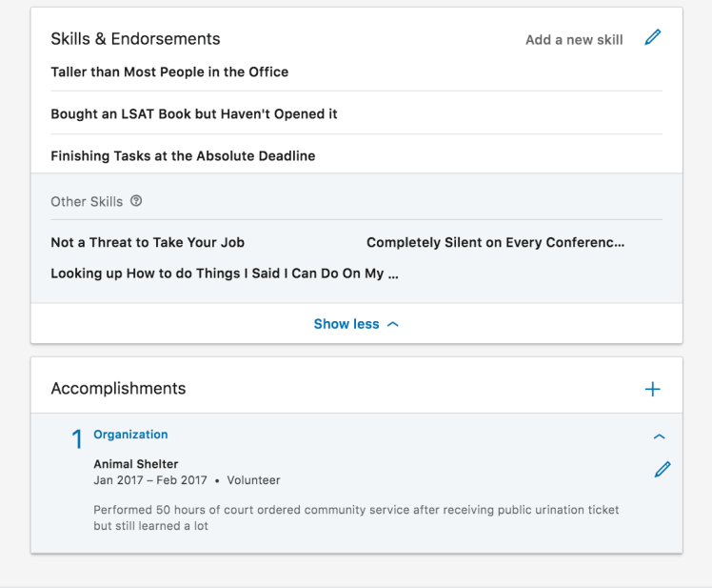This screenshot has width=712, height=588.
Task: Click the organization count number 1
Action: pyautogui.click(x=78, y=439)
